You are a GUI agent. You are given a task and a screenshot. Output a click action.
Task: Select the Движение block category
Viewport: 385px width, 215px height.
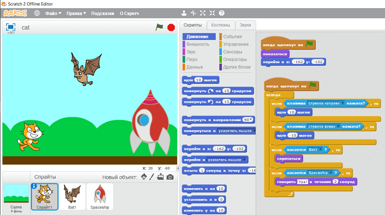coord(199,37)
